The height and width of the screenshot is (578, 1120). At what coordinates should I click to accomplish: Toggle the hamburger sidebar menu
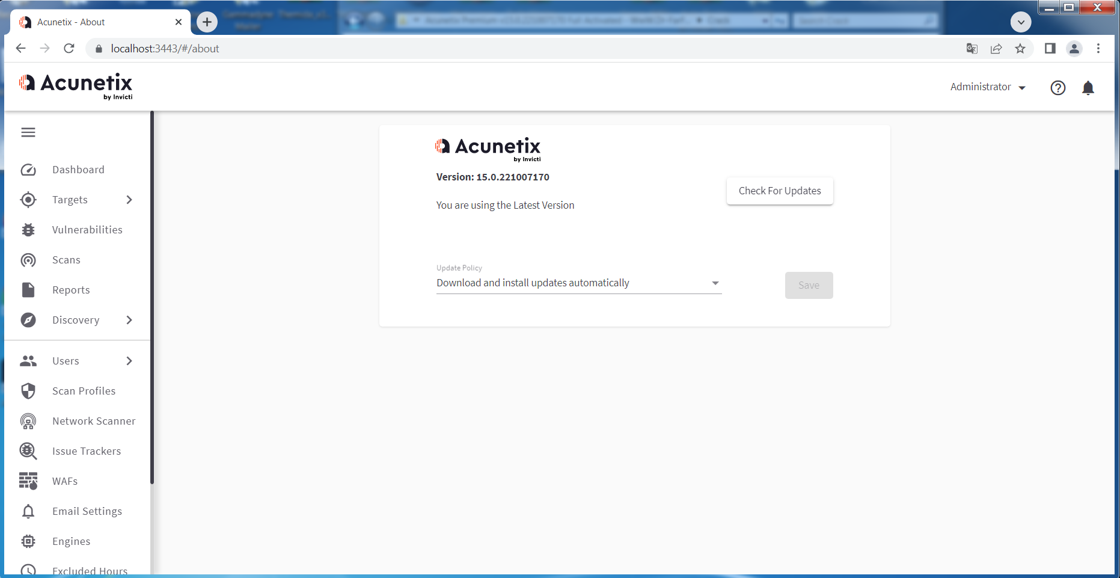[28, 132]
